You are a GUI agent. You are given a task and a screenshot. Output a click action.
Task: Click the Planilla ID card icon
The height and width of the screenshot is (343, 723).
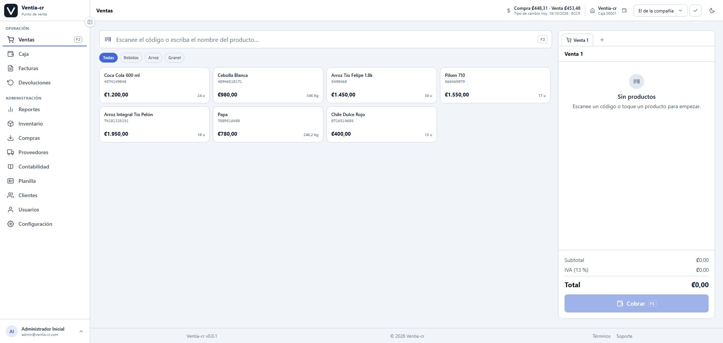[11, 181]
